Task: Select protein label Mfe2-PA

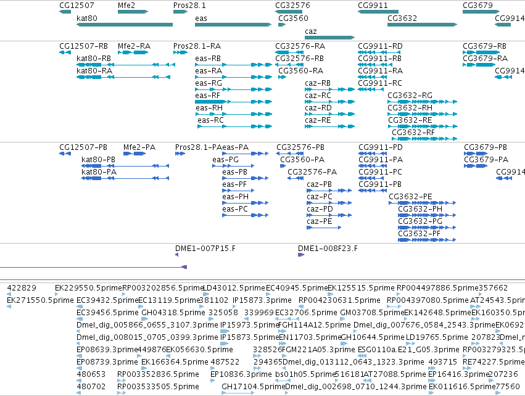Action: click(x=139, y=147)
